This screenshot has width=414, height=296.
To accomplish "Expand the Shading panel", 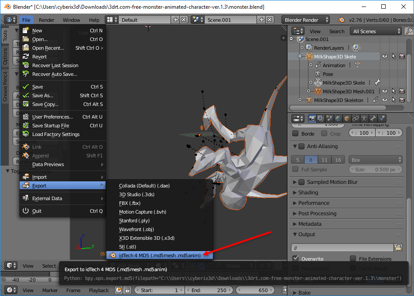I will 294,193.
